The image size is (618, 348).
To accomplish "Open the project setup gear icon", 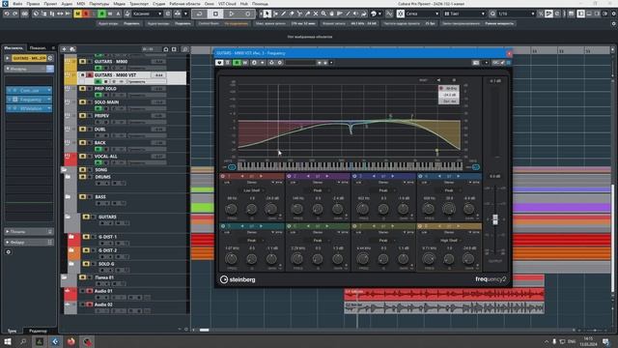I will (x=614, y=14).
